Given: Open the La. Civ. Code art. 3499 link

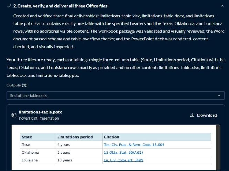Looking at the screenshot, I should (124, 160).
